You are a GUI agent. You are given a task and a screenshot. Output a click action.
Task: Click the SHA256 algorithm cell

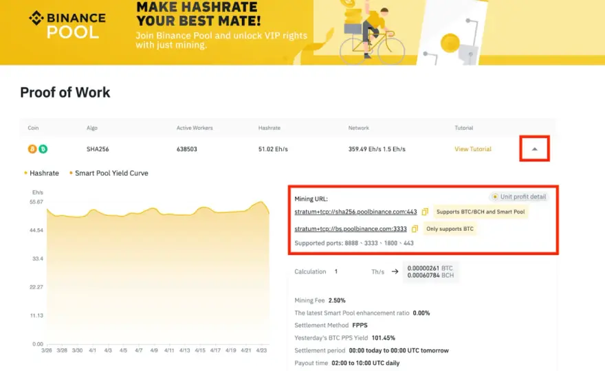pyautogui.click(x=98, y=149)
